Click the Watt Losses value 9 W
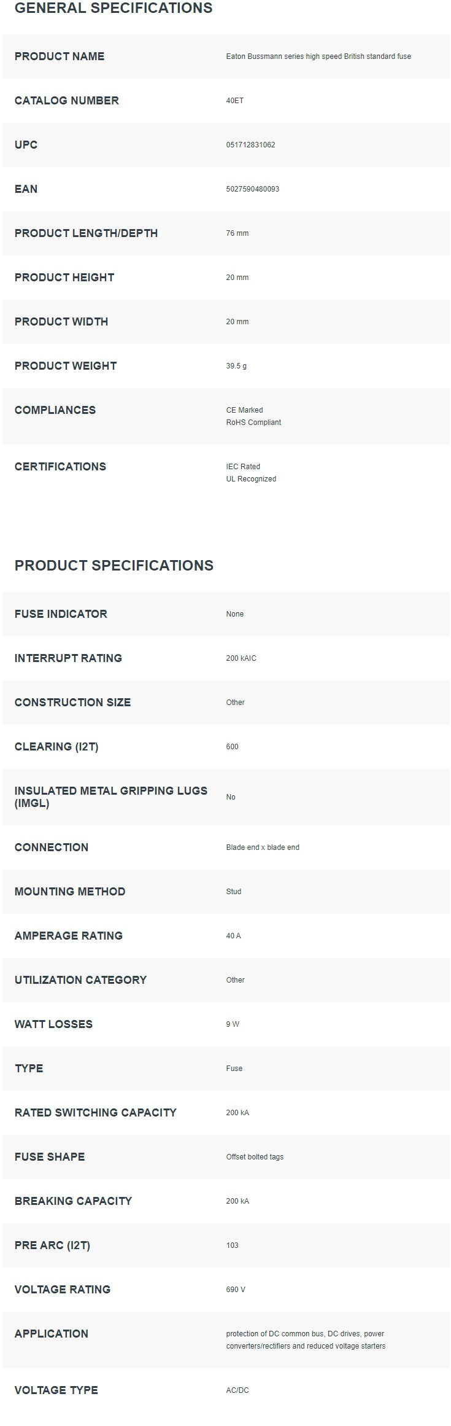This screenshot has height=1426, width=451. (x=233, y=1024)
